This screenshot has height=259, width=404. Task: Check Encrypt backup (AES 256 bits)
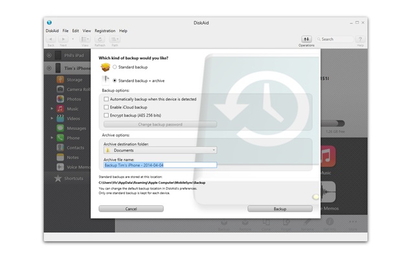[x=106, y=115]
